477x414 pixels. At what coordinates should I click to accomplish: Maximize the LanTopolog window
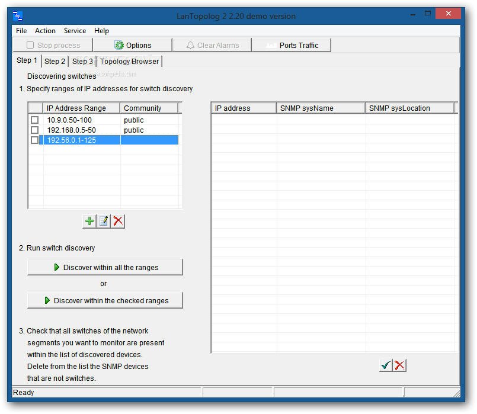click(428, 14)
